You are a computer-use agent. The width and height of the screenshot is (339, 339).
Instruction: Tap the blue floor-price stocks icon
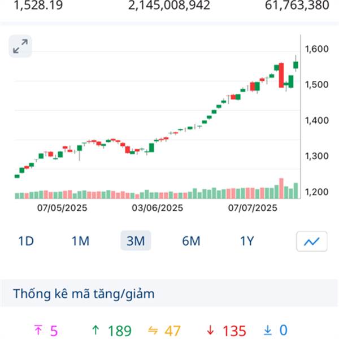point(268,330)
